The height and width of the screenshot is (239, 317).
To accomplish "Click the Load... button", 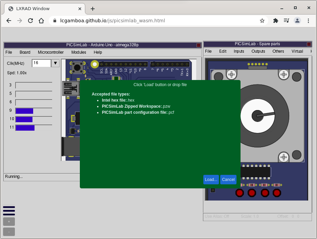I will [211, 180].
